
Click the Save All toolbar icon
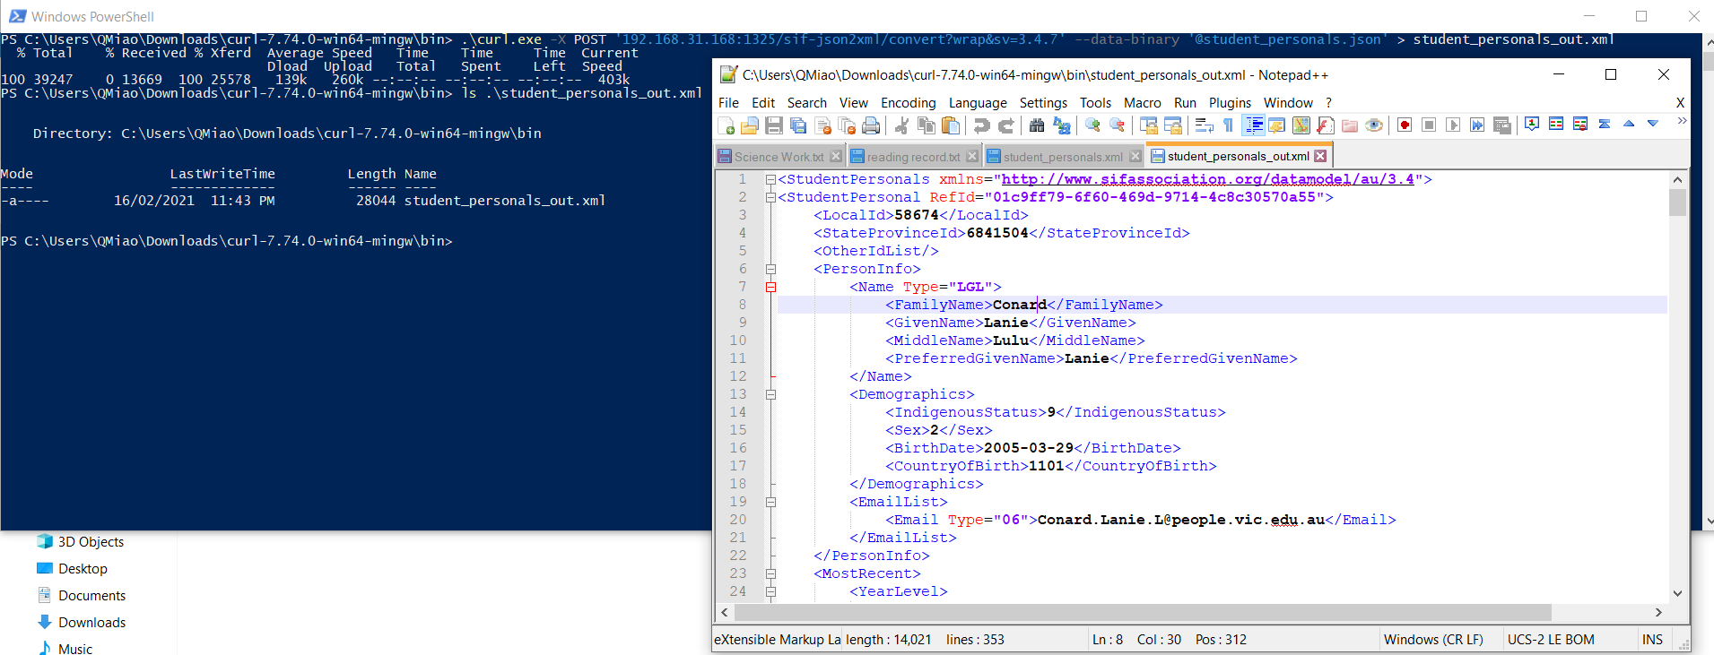tap(798, 125)
